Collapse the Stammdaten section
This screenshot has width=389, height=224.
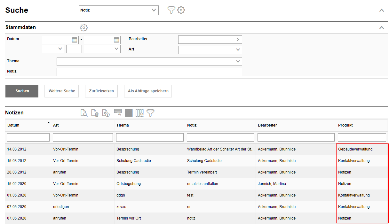click(x=381, y=27)
